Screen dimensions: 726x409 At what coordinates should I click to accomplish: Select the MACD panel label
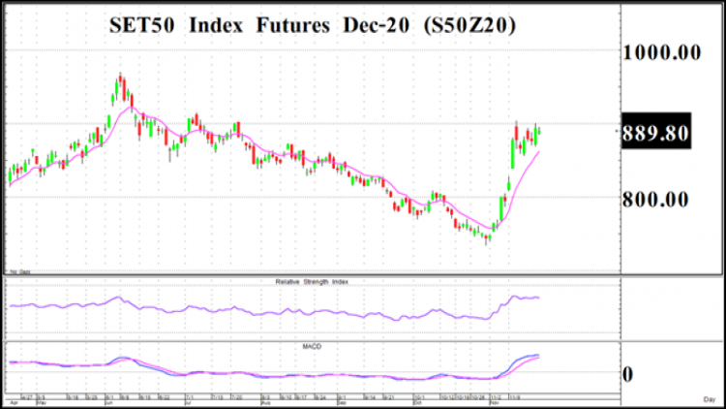(312, 346)
